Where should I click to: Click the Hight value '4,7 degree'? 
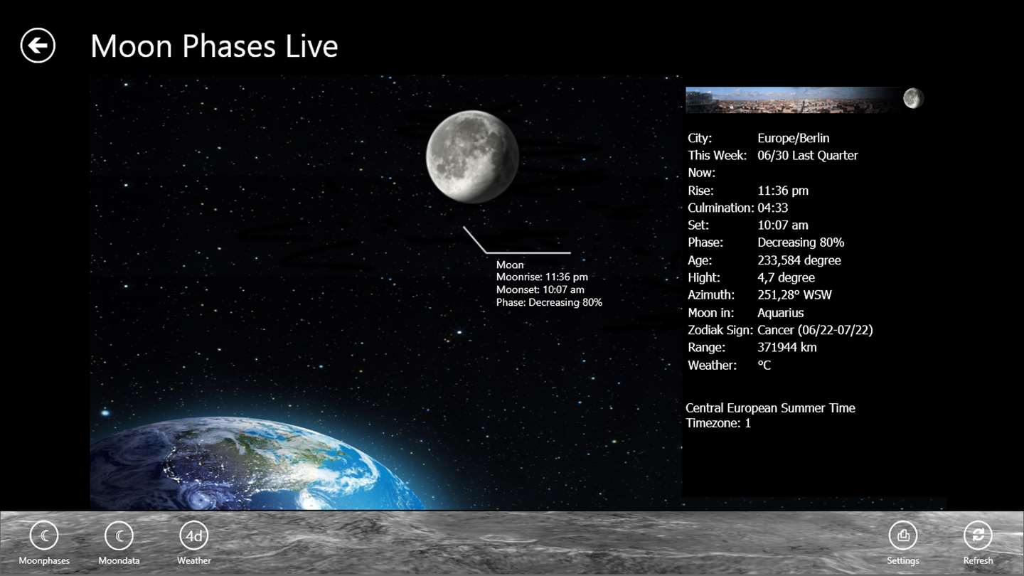pos(786,277)
